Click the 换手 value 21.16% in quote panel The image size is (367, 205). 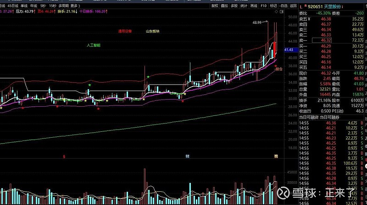[324, 100]
